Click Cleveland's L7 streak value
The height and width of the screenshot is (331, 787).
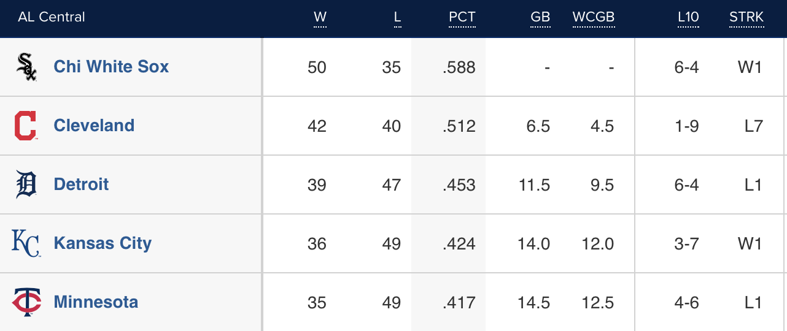(x=753, y=126)
